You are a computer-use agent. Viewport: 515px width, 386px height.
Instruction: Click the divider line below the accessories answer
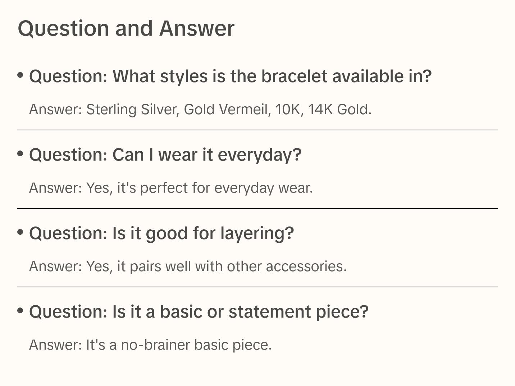(x=257, y=287)
